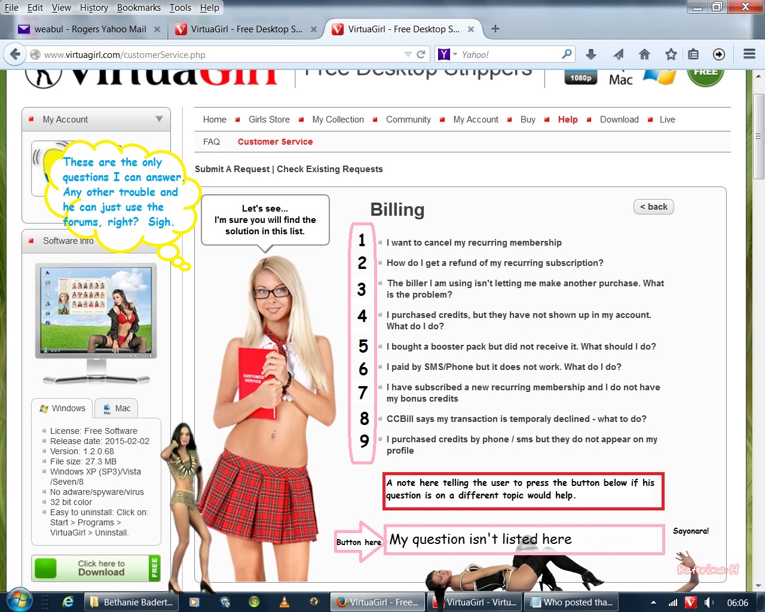Click the volume speaker tray icon
Screen dimensions: 765x612
pyautogui.click(x=709, y=602)
